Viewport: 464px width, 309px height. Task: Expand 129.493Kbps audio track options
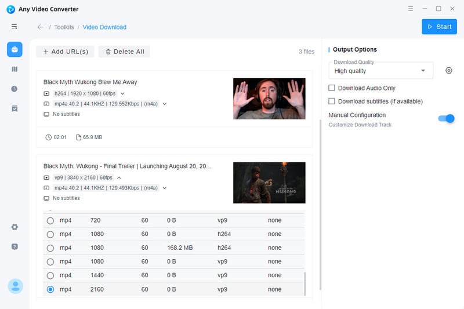click(165, 188)
